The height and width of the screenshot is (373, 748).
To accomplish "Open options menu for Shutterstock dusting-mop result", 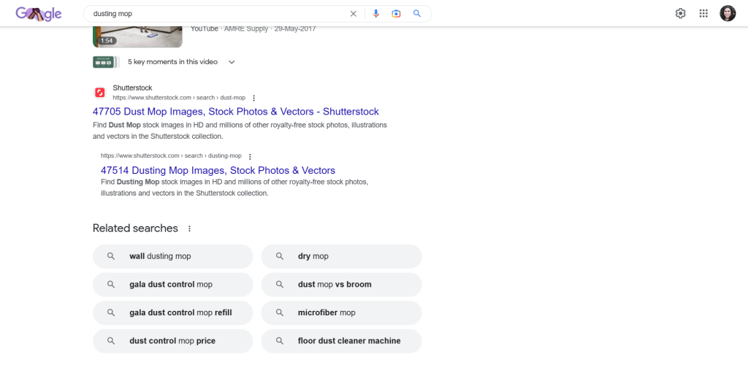I will pos(250,156).
